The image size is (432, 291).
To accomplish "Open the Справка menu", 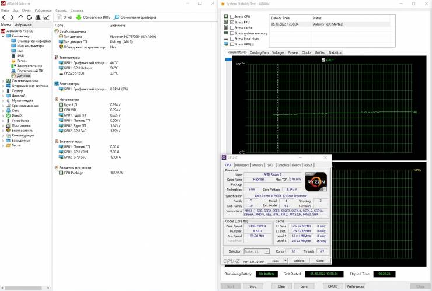I will point(76,10).
